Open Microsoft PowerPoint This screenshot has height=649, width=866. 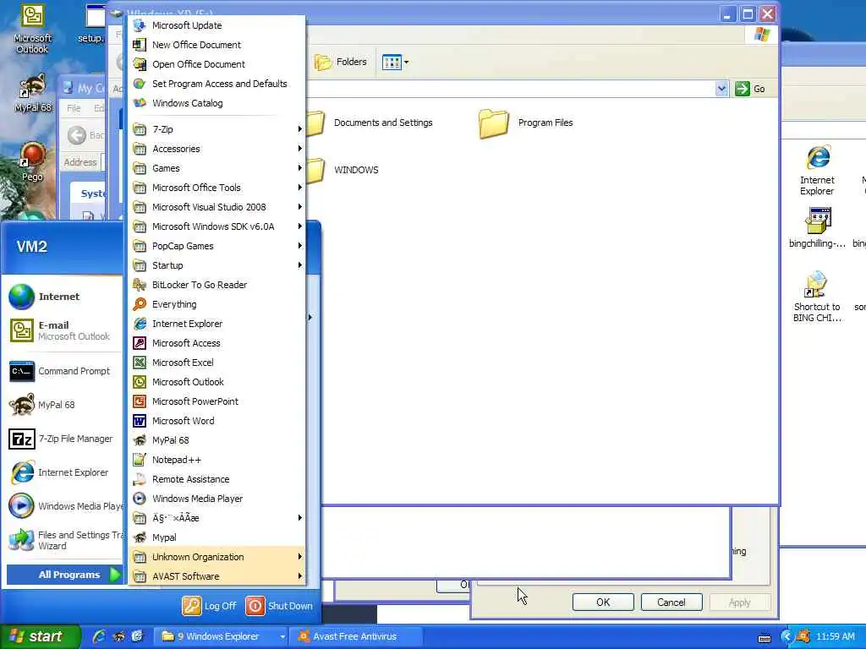216,401
